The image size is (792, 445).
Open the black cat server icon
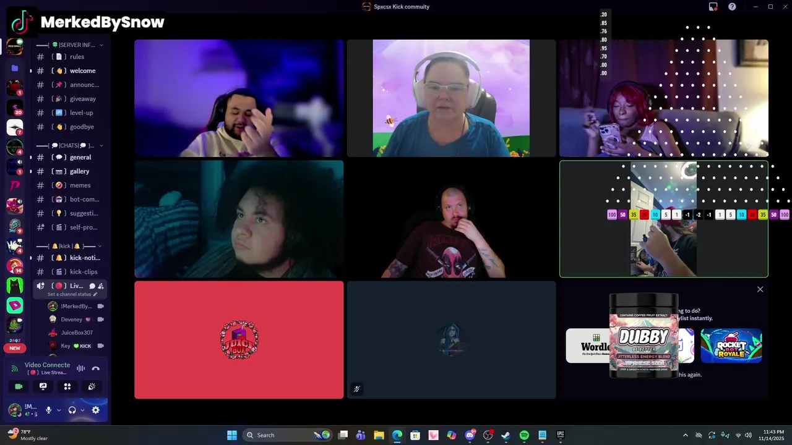[15, 286]
